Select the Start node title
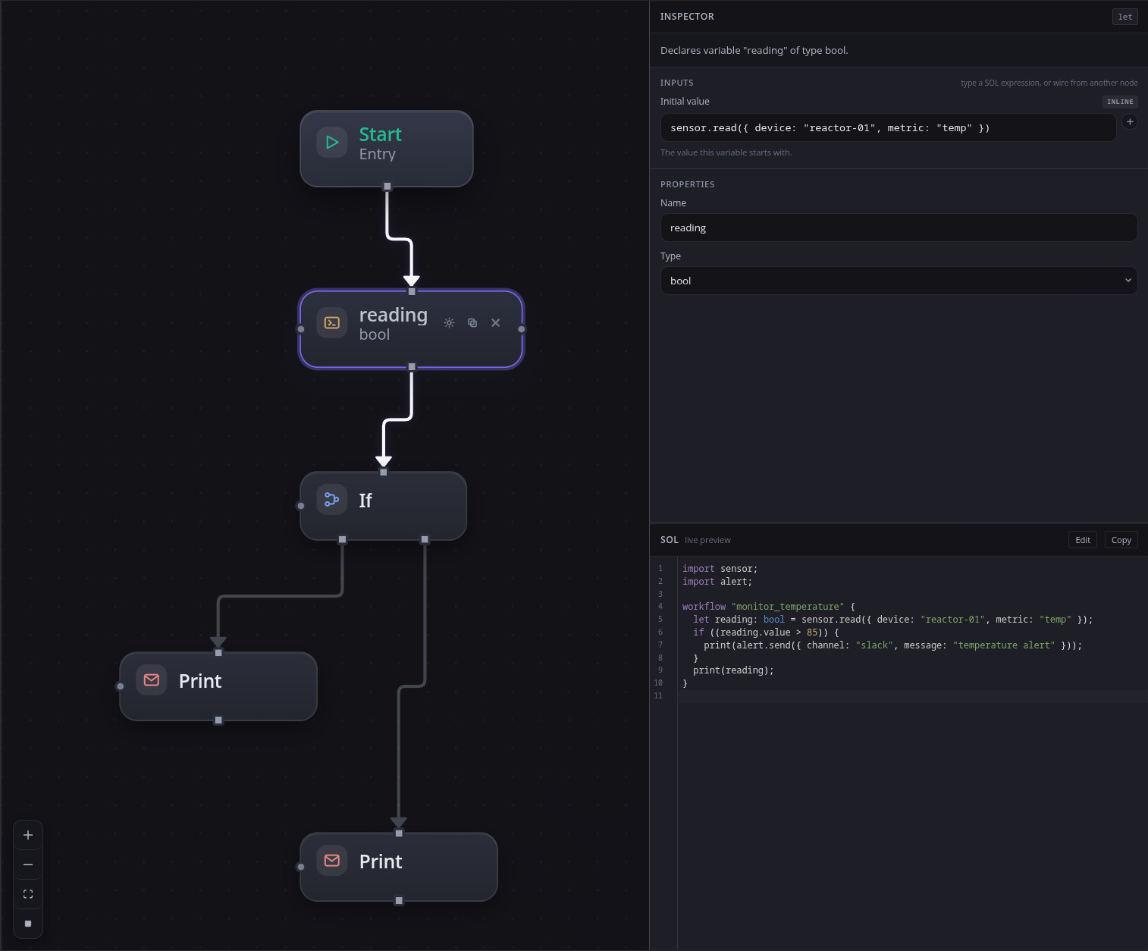The image size is (1148, 951). click(x=380, y=134)
